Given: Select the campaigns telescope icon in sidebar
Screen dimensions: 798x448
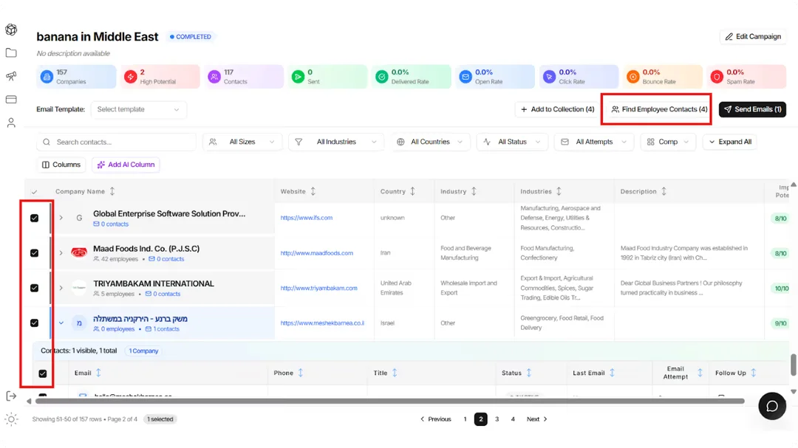Looking at the screenshot, I should pos(11,76).
